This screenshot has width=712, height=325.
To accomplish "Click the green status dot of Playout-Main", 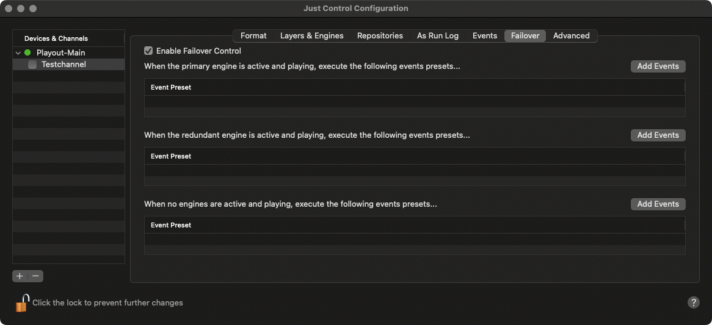I will [27, 52].
